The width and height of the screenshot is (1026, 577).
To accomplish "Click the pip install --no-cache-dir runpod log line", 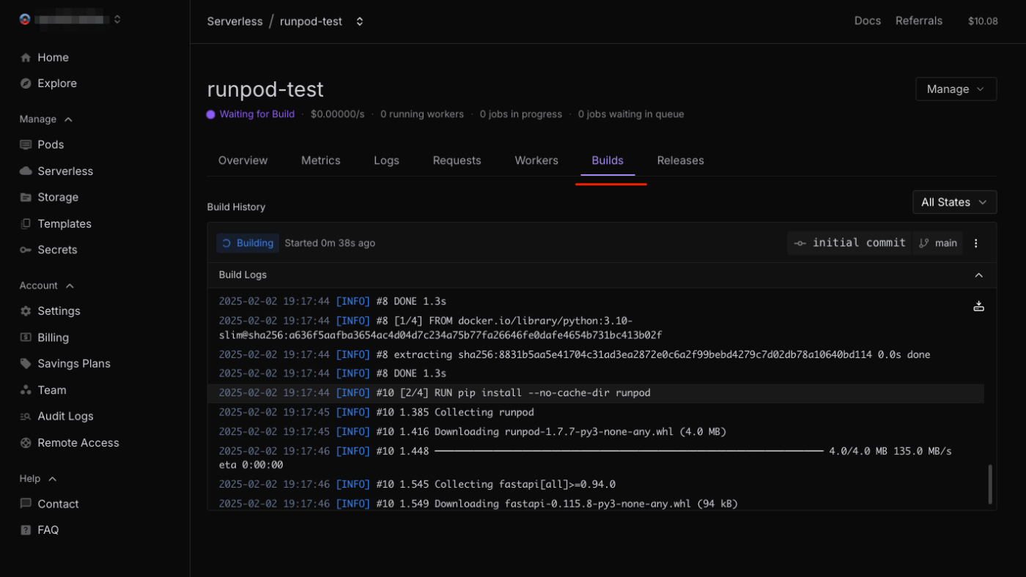I will 595,393.
